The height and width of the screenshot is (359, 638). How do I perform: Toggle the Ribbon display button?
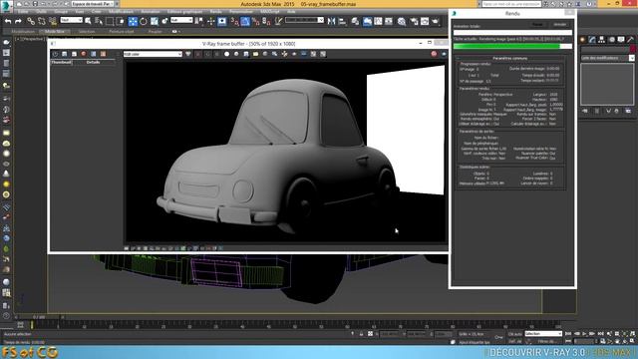(x=367, y=21)
